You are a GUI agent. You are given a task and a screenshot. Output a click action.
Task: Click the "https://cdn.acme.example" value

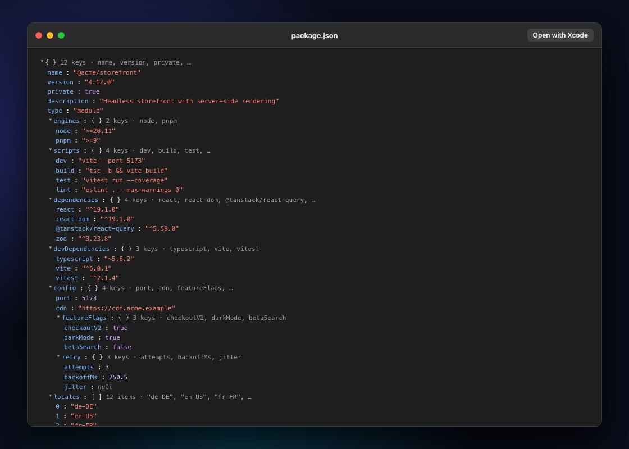click(126, 308)
